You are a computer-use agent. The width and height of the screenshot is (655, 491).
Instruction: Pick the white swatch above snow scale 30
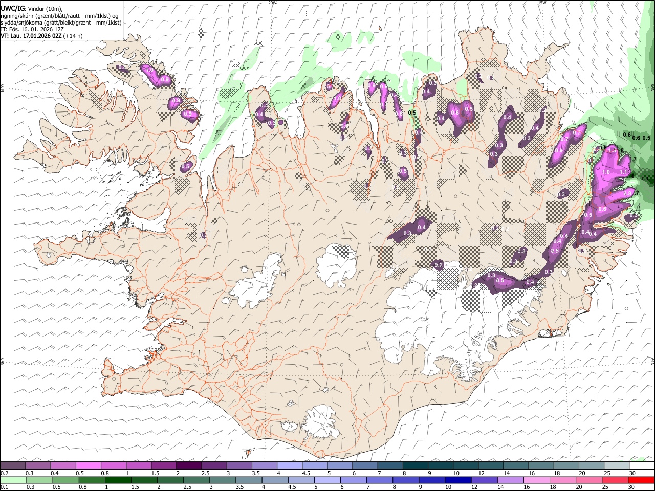[x=642, y=466]
